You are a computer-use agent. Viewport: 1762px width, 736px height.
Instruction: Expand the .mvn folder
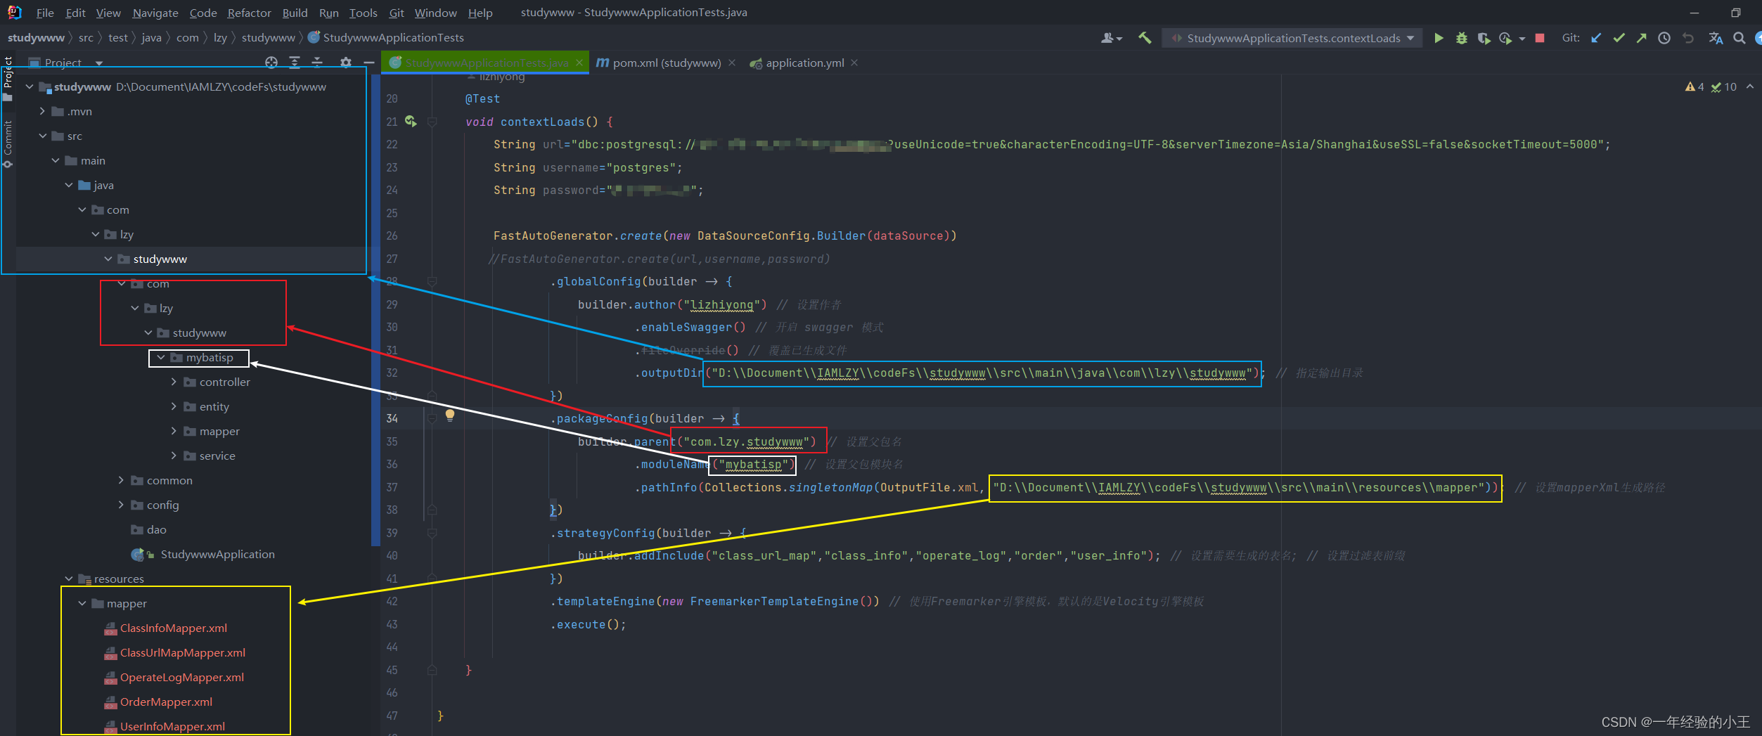click(x=42, y=111)
